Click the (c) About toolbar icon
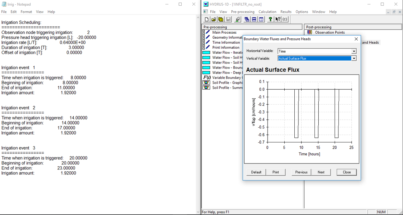The width and height of the screenshot is (403, 215). tap(285, 19)
